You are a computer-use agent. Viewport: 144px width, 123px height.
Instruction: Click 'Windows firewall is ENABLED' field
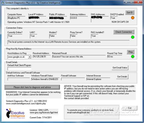click(x=45, y=79)
